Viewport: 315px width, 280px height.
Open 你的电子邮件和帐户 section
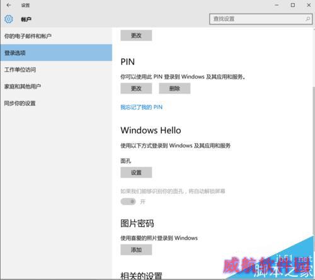(x=56, y=36)
